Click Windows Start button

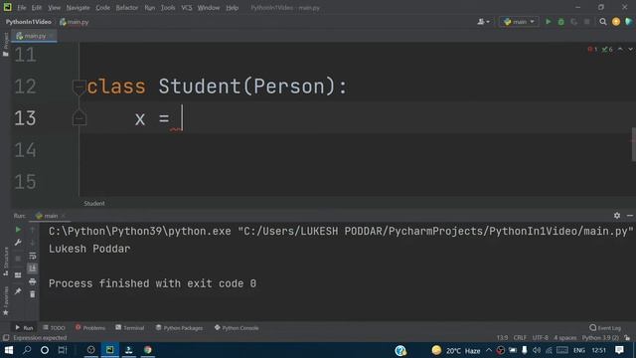point(8,350)
